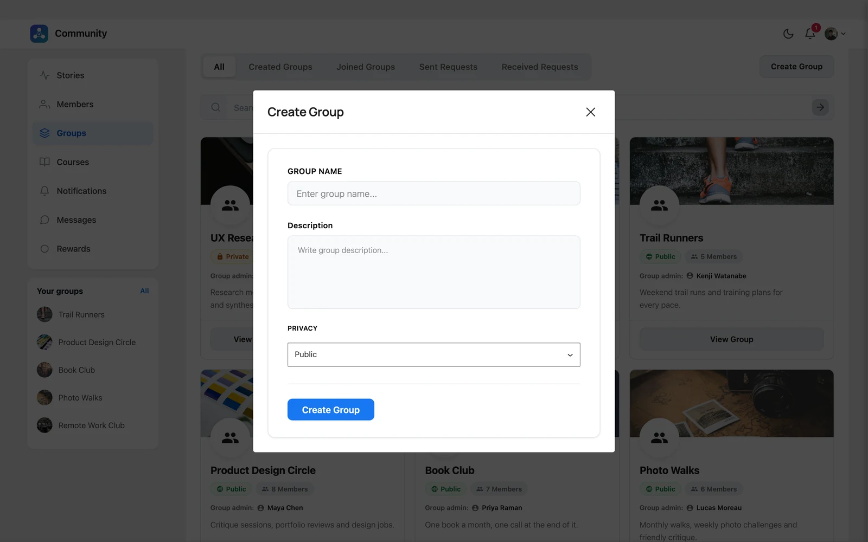
Task: Open Messages in the sidebar
Action: coord(93,220)
